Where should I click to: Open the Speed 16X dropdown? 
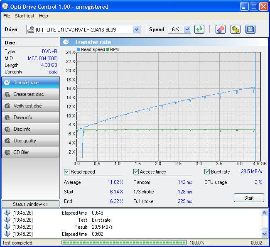187,29
